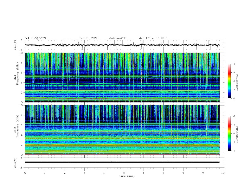Click the ch.2 spectrogram color bar

(x=229, y=133)
